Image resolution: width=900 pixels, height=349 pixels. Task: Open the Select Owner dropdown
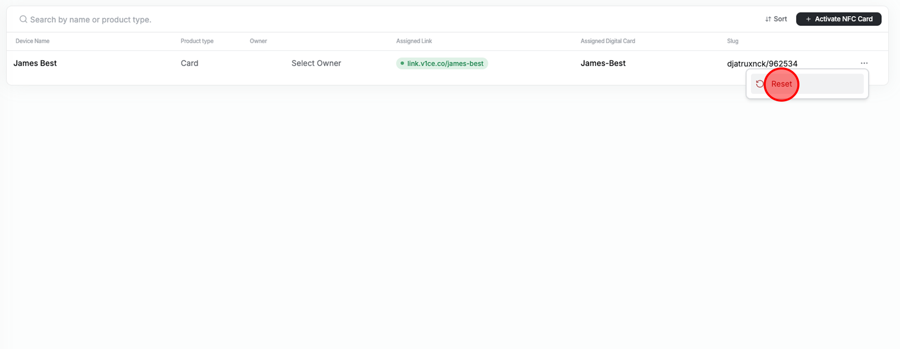click(x=316, y=63)
